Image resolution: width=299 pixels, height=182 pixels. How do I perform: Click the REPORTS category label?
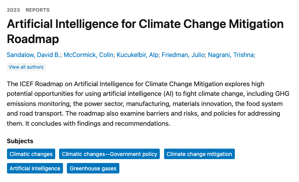pos(38,10)
